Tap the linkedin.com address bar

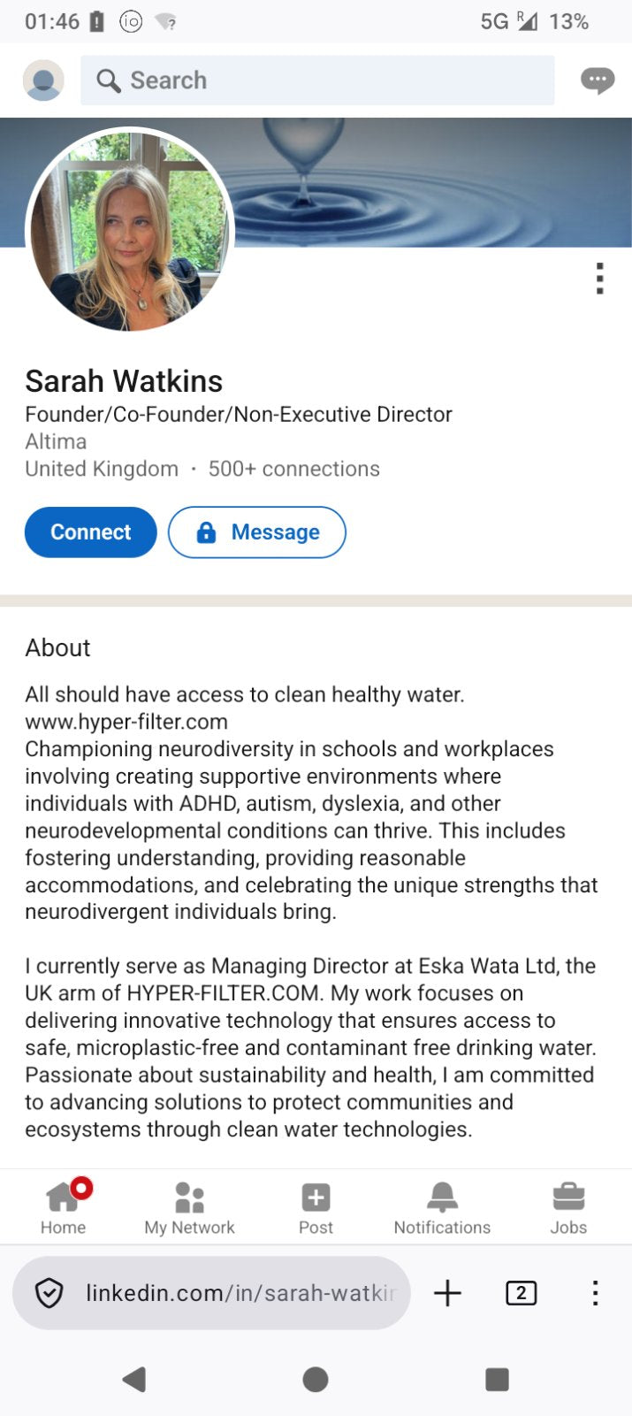[239, 1293]
